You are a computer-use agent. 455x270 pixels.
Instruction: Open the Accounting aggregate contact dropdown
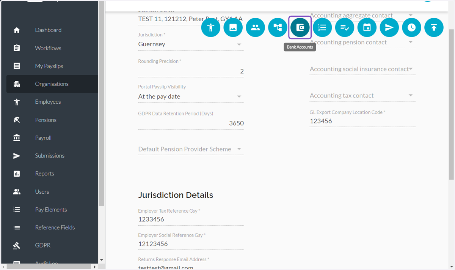(x=362, y=15)
